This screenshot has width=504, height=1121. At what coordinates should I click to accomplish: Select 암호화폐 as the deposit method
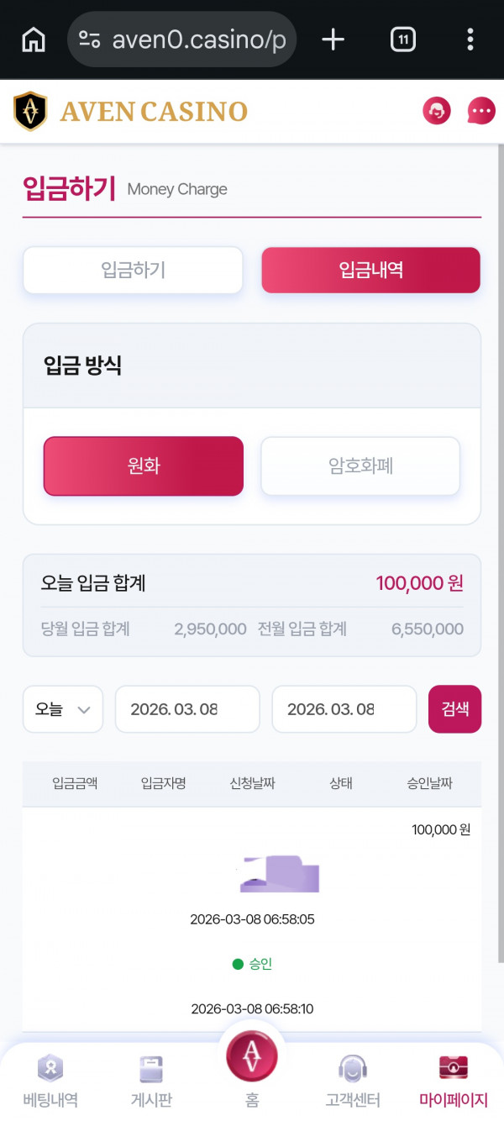[x=360, y=466]
